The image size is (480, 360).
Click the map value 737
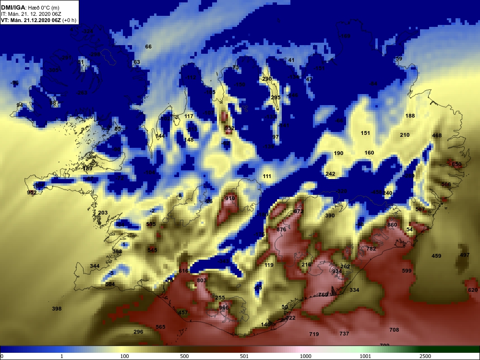(x=344, y=334)
